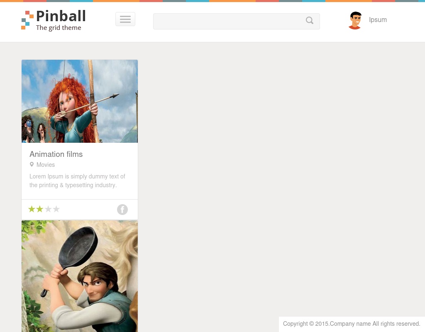Open the frying pan character thumbnail
The image size is (425, 332).
[x=80, y=276]
